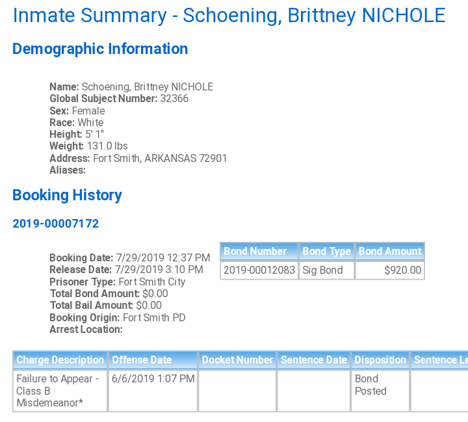Image resolution: width=468 pixels, height=422 pixels.
Task: Click the Charge Description column header
Action: [x=60, y=360]
